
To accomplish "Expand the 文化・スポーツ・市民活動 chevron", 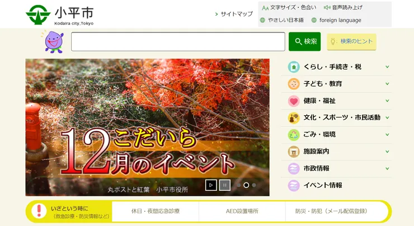I will [x=387, y=117].
